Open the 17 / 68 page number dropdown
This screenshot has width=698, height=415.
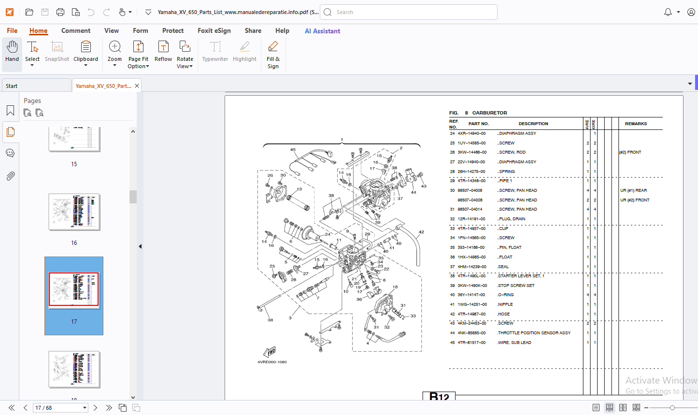coord(85,408)
